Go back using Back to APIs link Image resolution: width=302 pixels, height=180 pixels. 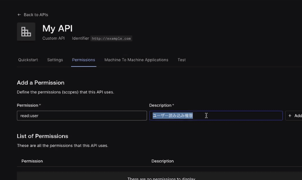tap(33, 15)
